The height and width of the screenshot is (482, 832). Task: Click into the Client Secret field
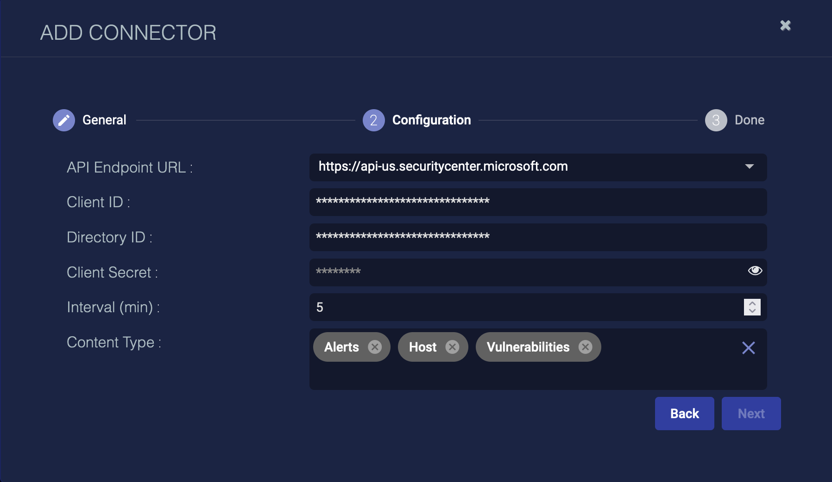[523, 272]
